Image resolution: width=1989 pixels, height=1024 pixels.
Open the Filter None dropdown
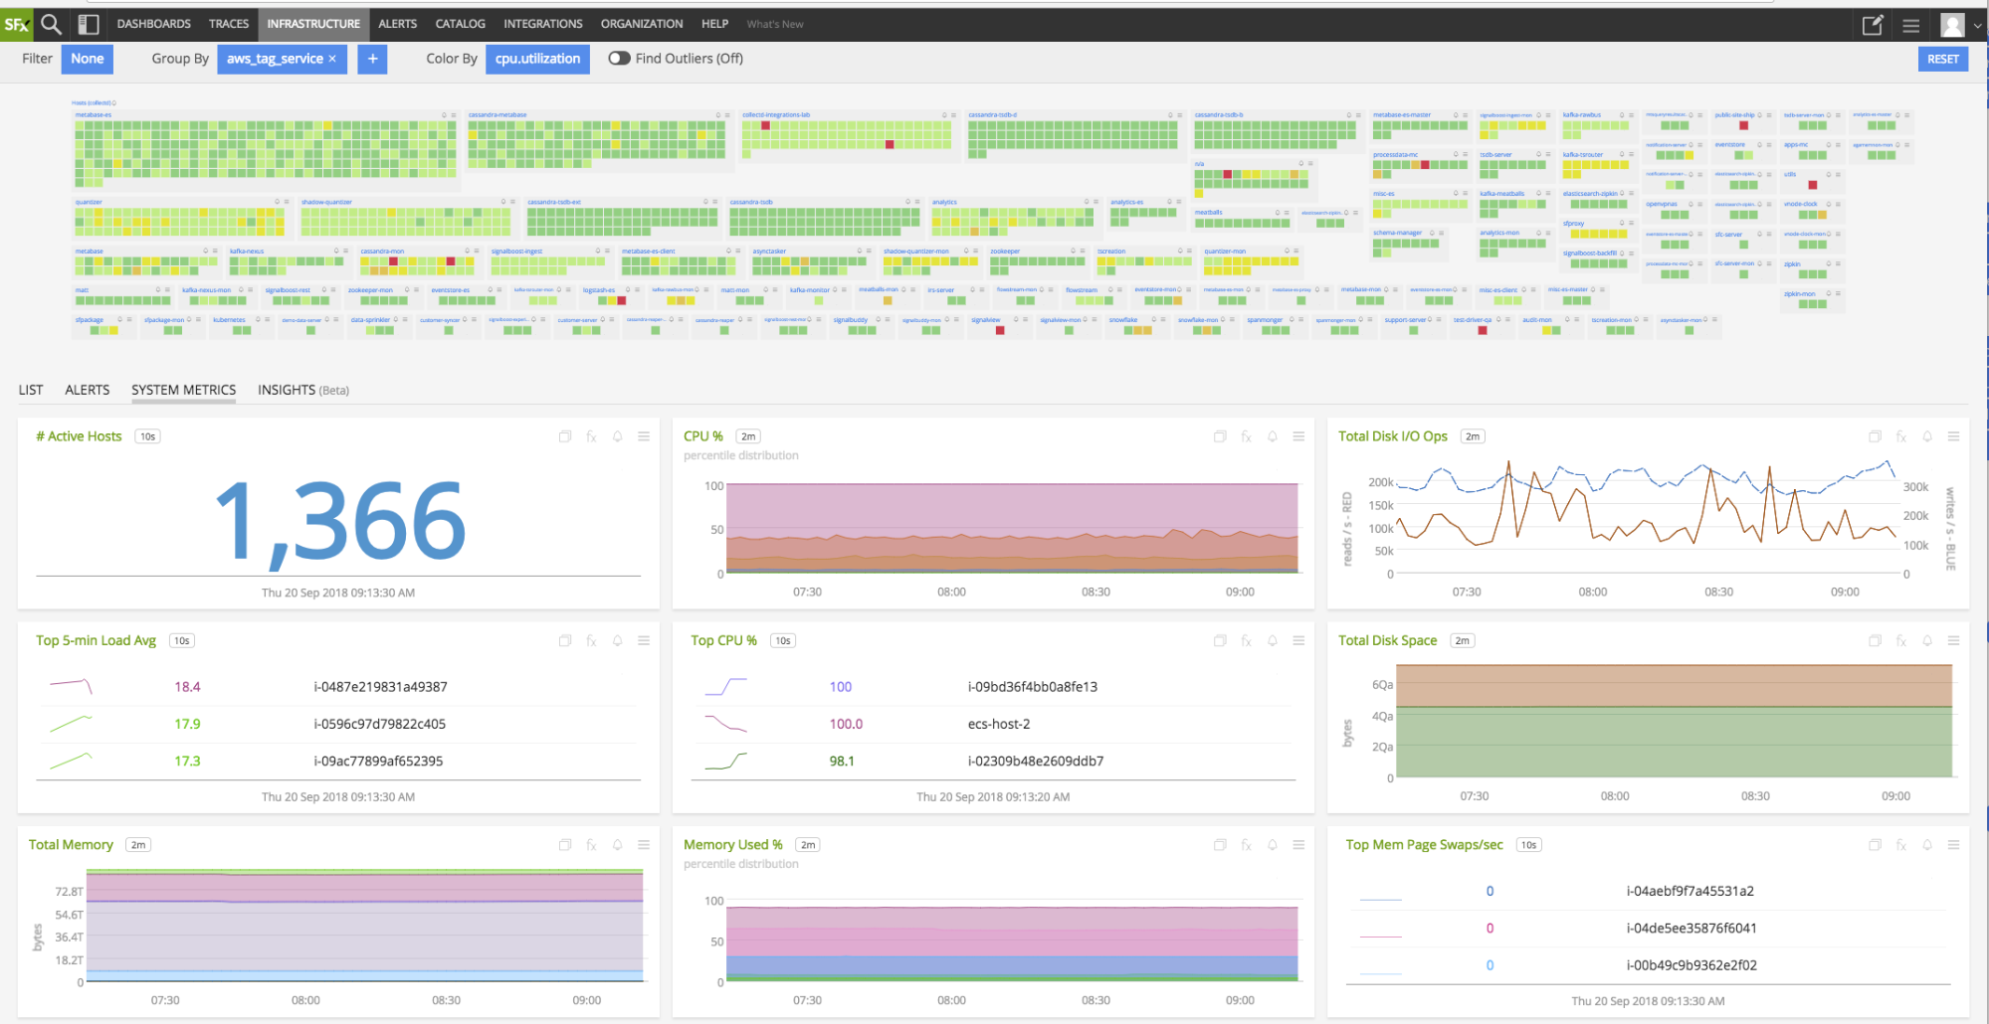pyautogui.click(x=88, y=59)
